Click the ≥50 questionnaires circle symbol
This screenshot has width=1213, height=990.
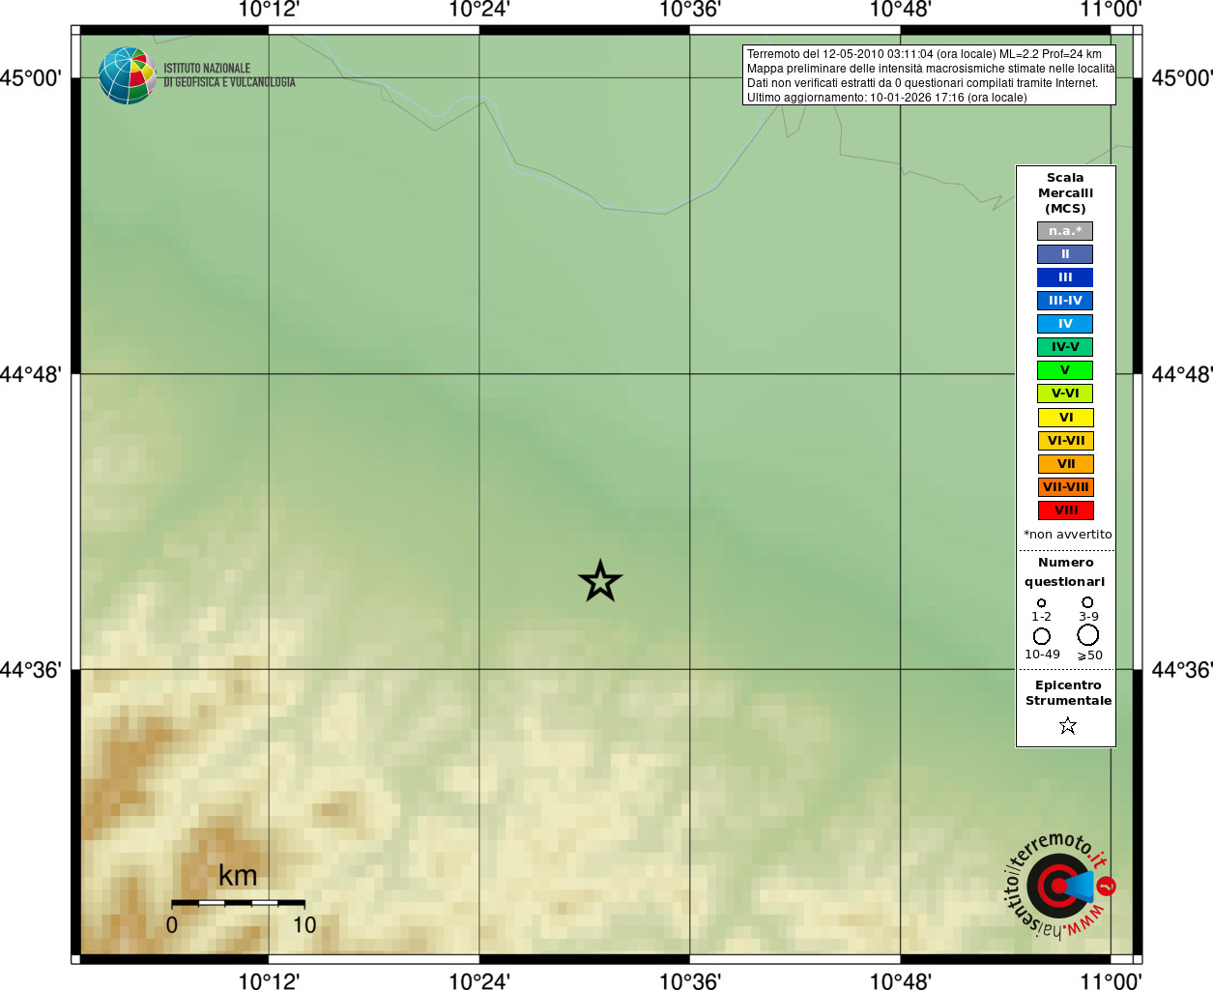[1087, 634]
